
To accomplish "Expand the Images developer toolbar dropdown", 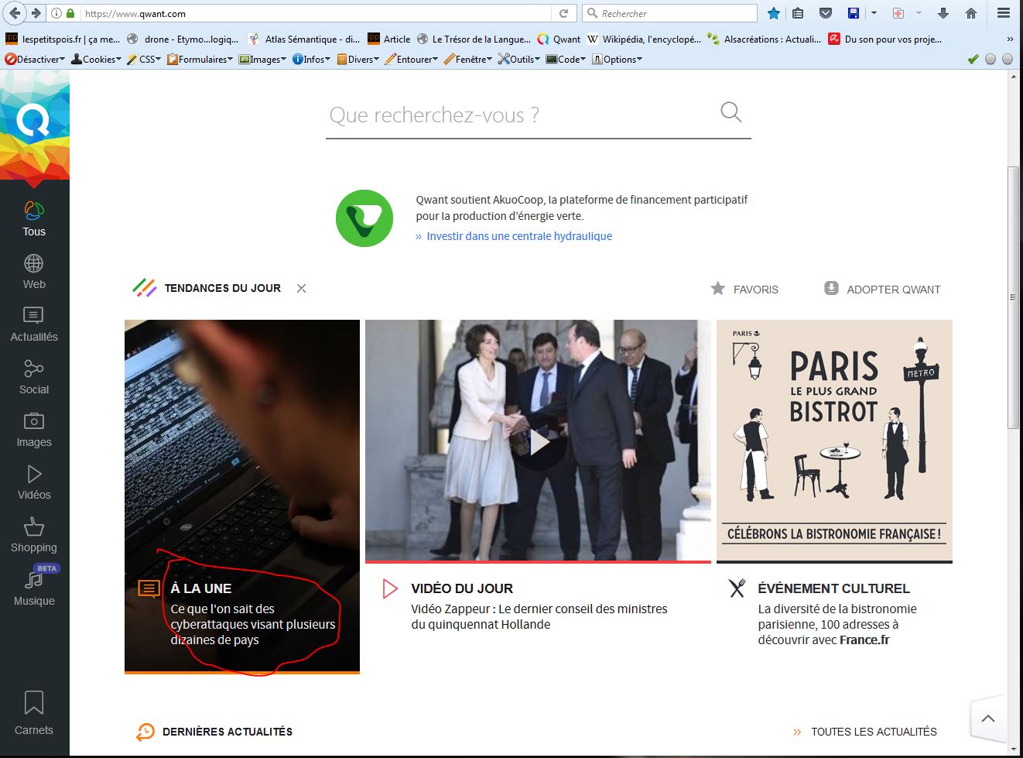I will click(x=263, y=59).
